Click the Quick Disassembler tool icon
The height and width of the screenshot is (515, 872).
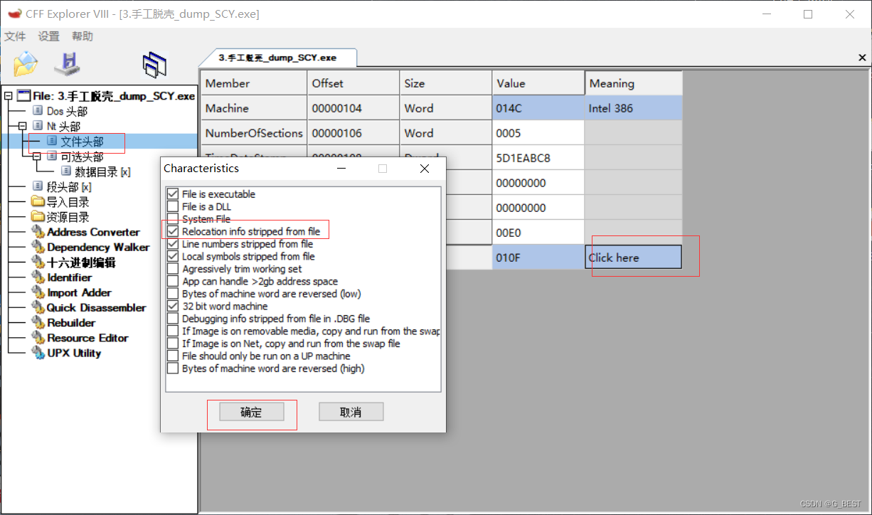[38, 308]
